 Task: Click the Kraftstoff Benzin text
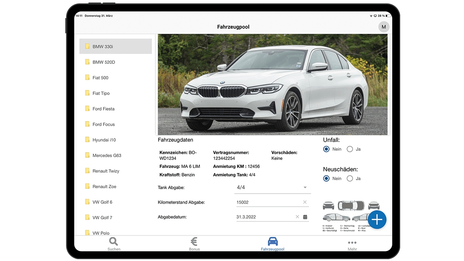click(x=177, y=175)
